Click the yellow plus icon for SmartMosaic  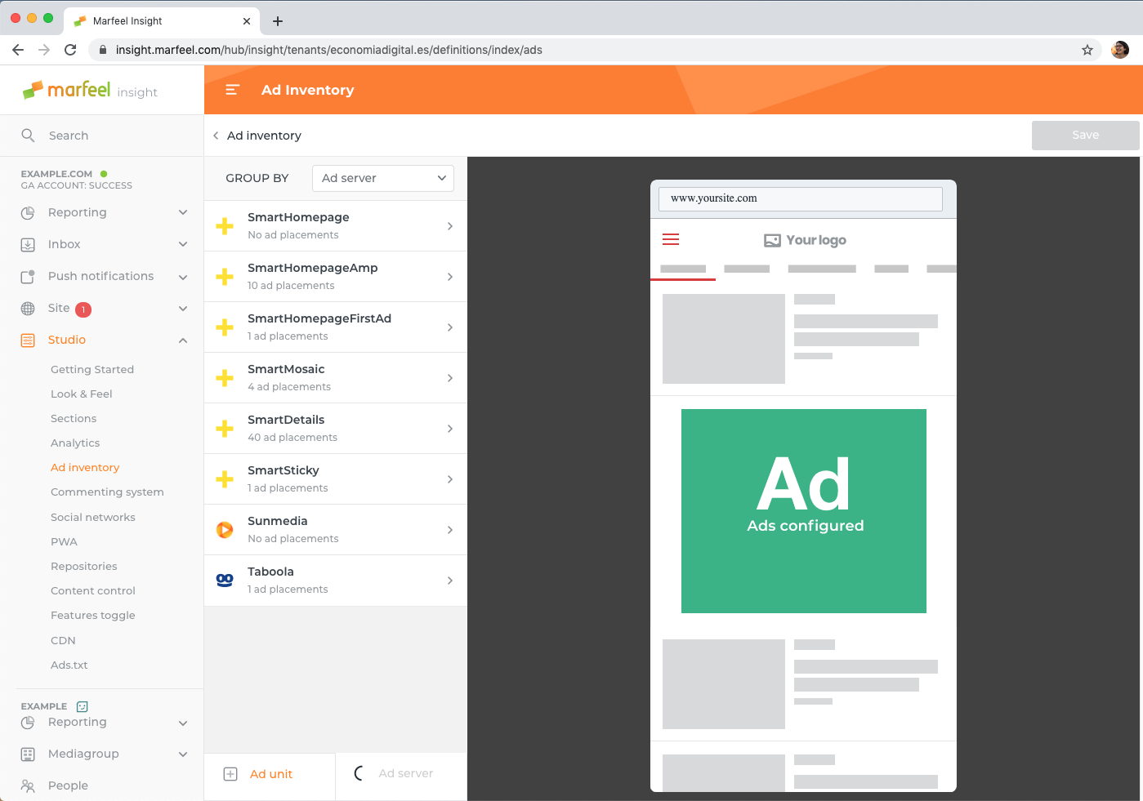tap(225, 378)
